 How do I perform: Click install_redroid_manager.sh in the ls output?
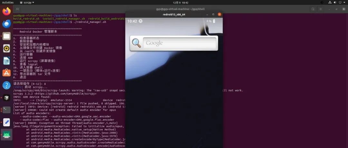coord(64,19)
